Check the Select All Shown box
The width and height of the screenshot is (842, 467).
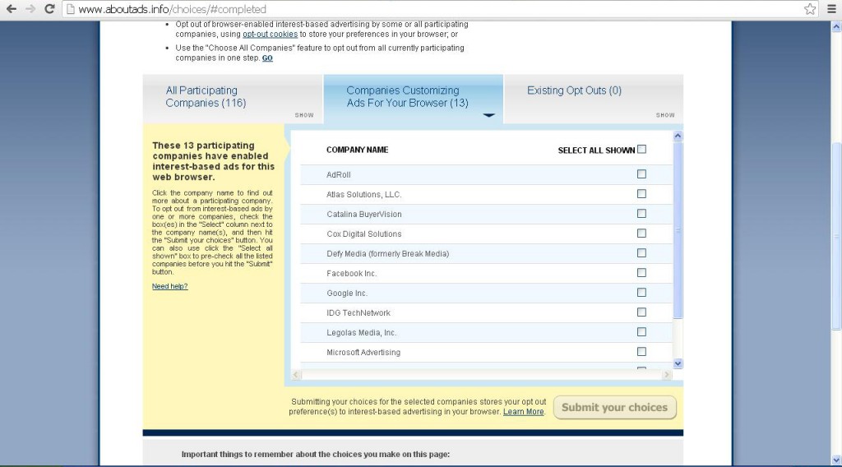(x=642, y=150)
